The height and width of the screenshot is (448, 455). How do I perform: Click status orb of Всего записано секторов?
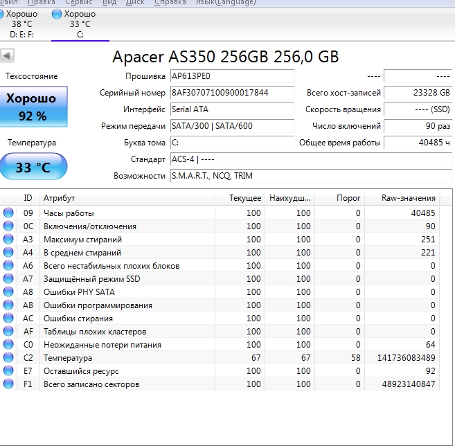[8, 384]
